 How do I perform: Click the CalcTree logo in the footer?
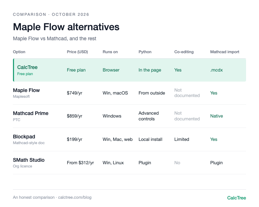(237, 198)
